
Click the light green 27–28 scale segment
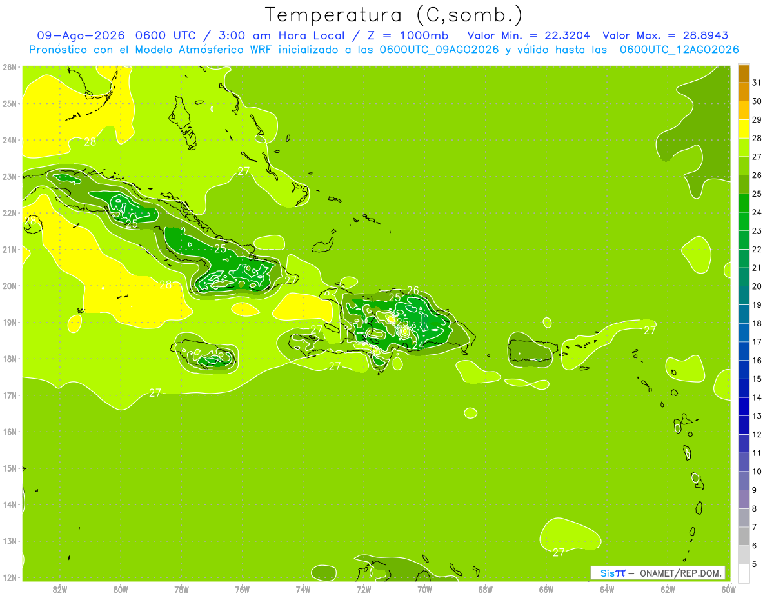[744, 148]
